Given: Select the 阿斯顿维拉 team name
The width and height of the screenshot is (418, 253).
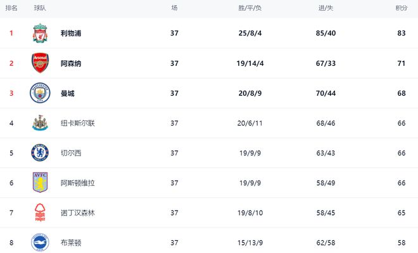Looking at the screenshot, I should pos(77,183).
